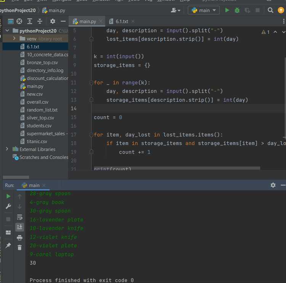This screenshot has width=286, height=283.
Task: Fold the for loop at line 17
Action: coord(92,135)
